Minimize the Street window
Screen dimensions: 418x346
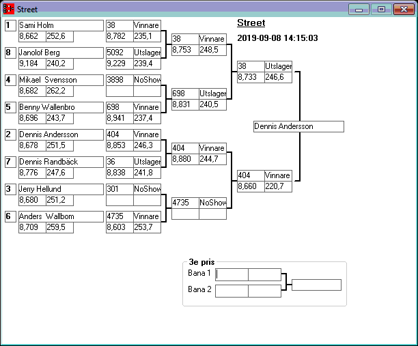[x=359, y=10]
